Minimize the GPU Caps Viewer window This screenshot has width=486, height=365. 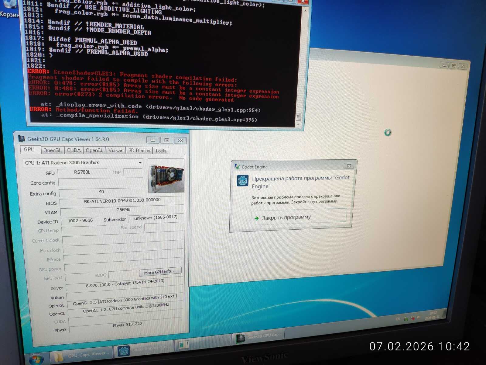tap(153, 140)
